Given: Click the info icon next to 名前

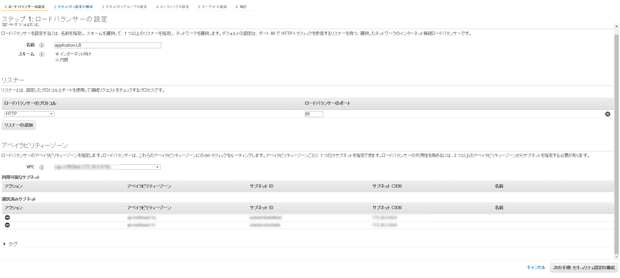Looking at the screenshot, I should click(42, 45).
